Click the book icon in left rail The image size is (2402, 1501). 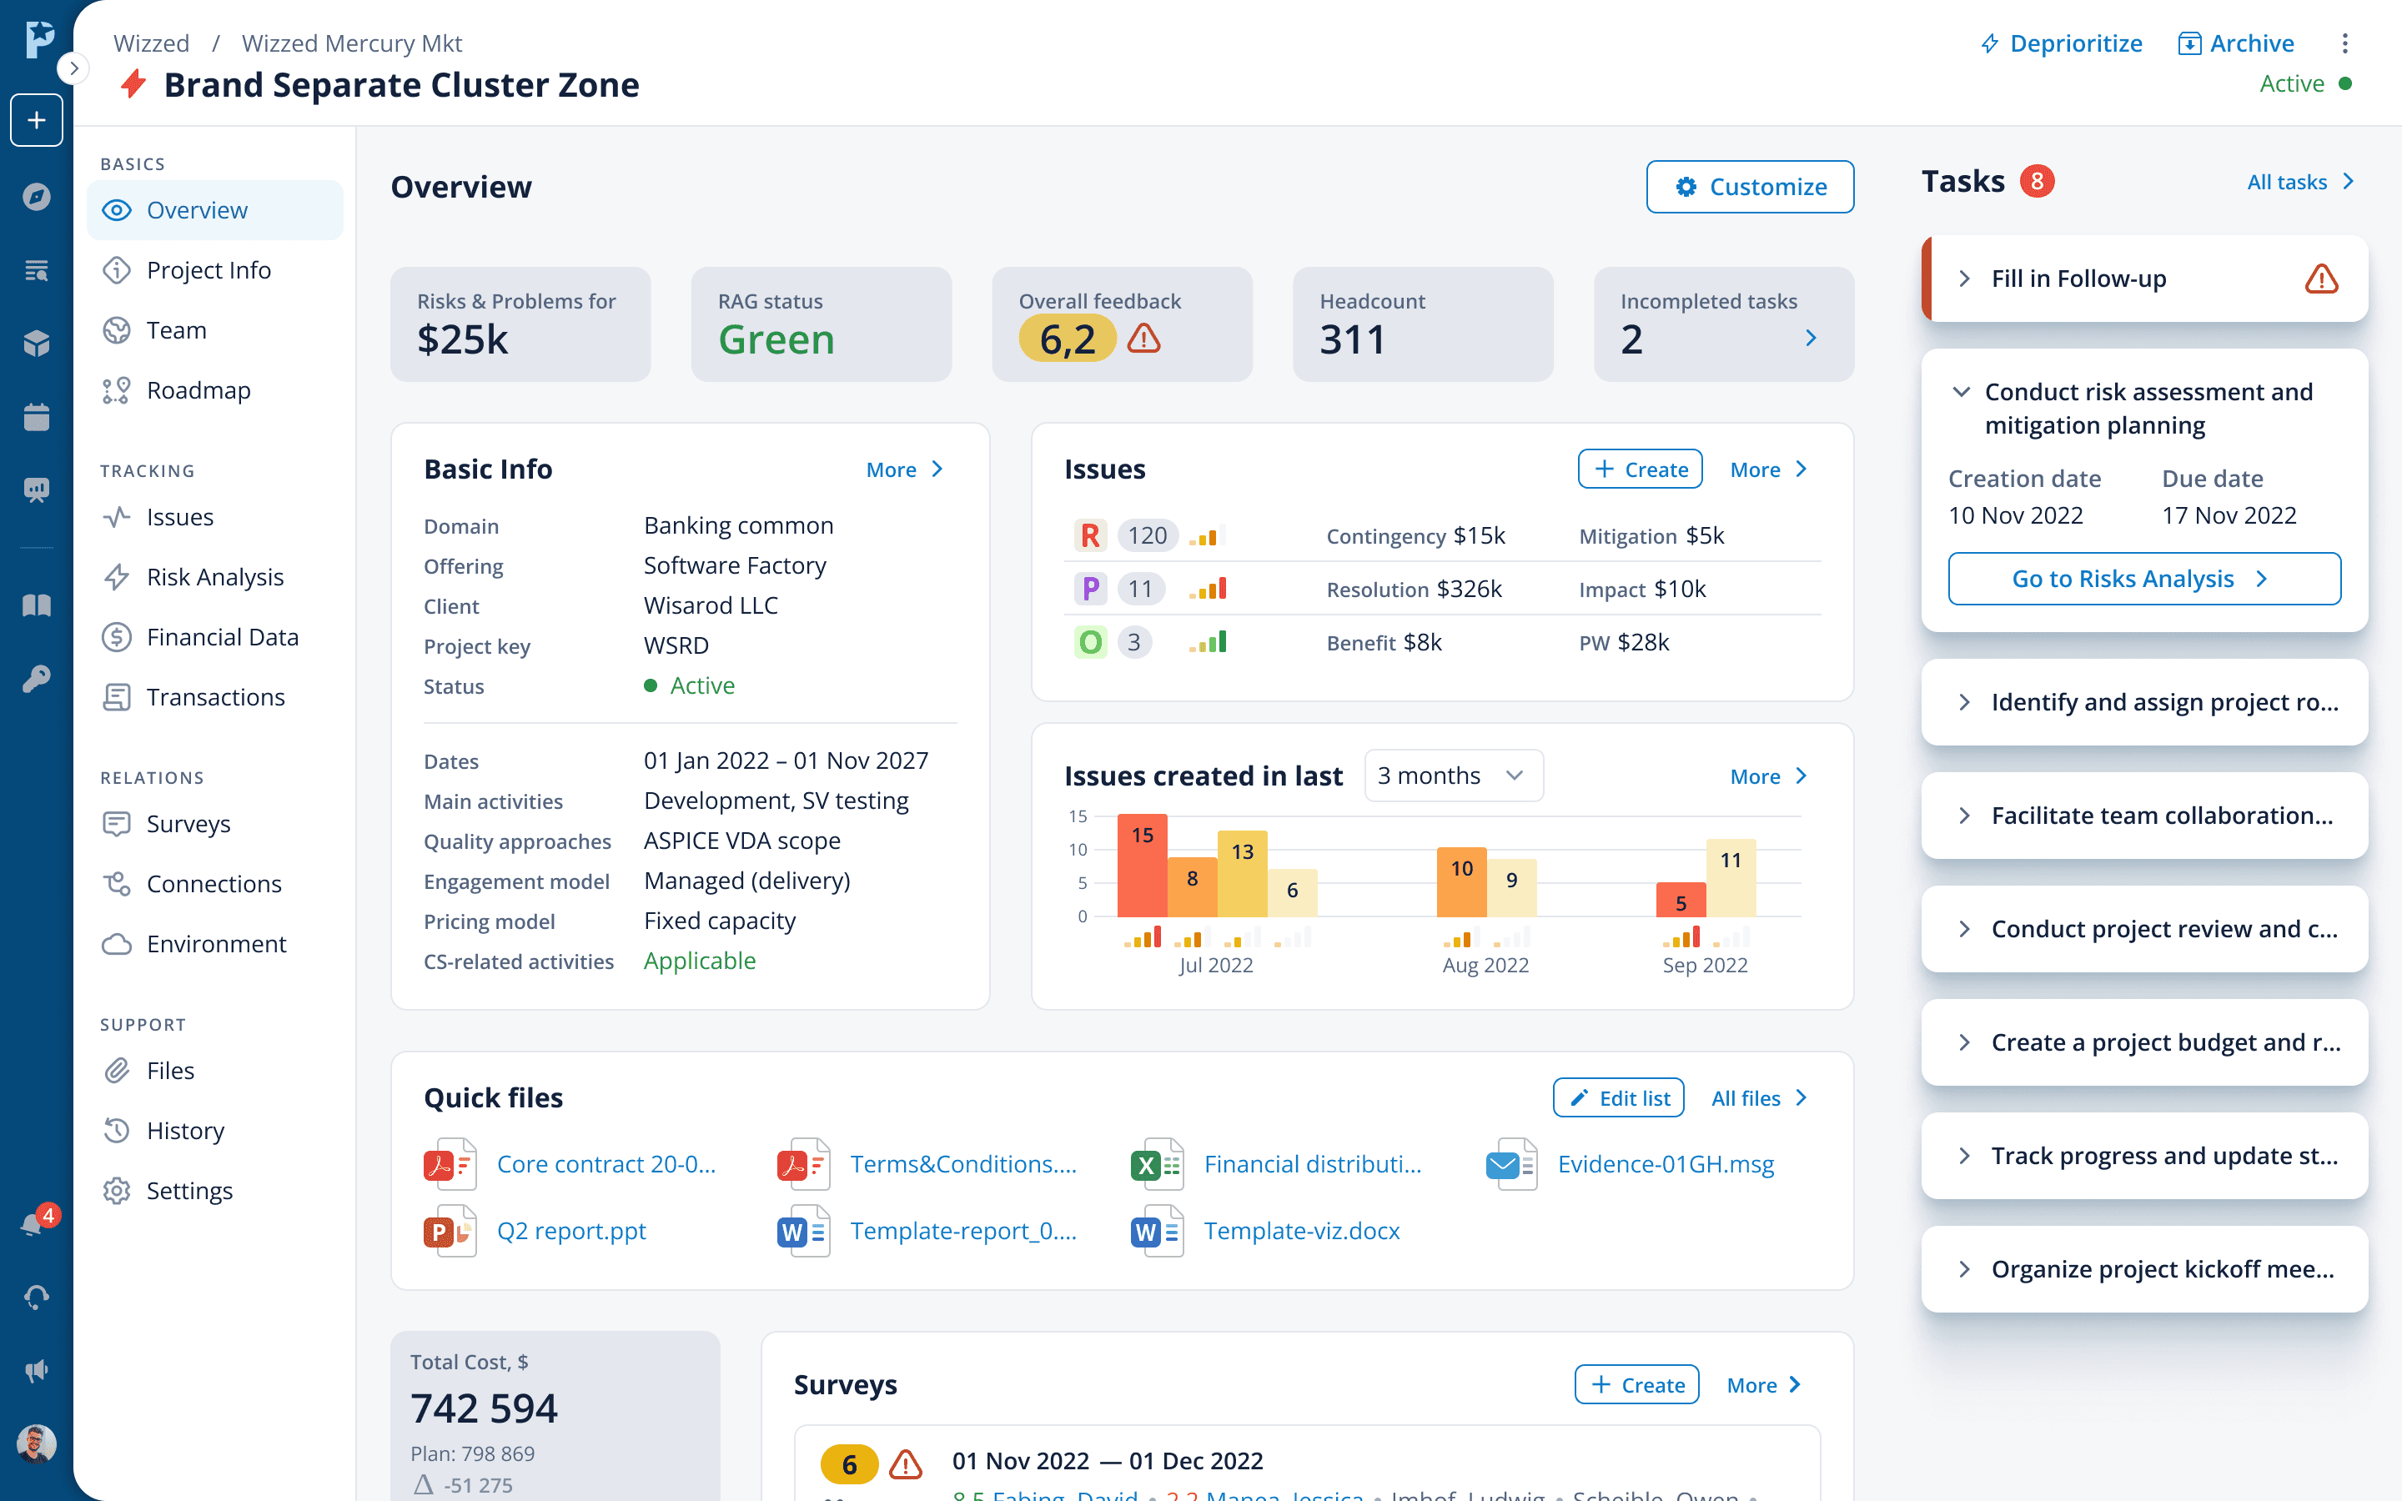[37, 605]
